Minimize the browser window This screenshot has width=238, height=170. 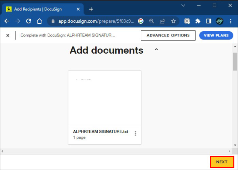click(x=199, y=6)
